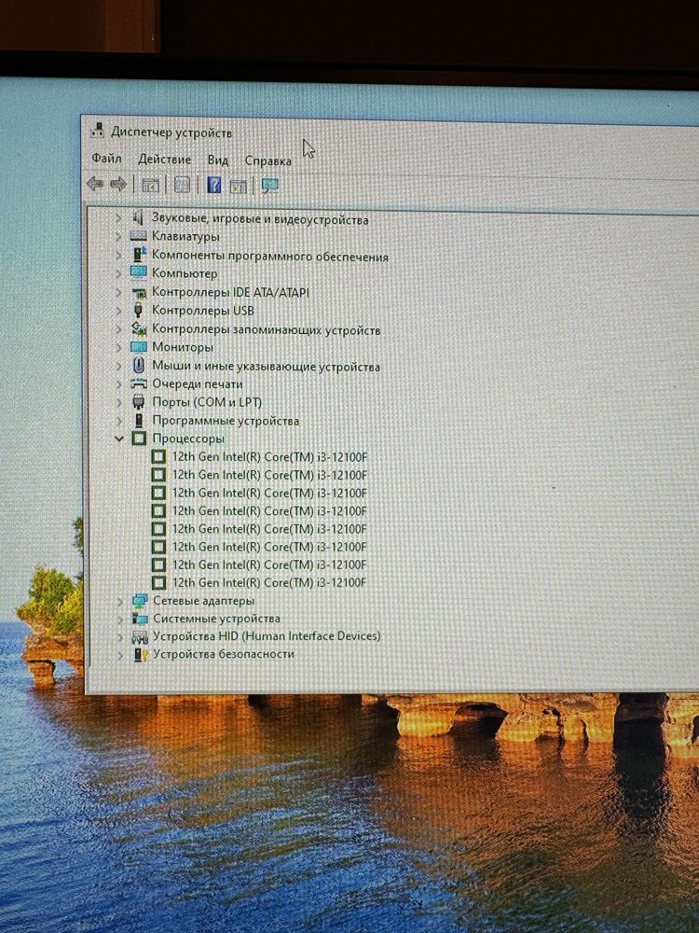Click the Forward arrow toolbar icon
699x933 pixels.
click(x=118, y=185)
